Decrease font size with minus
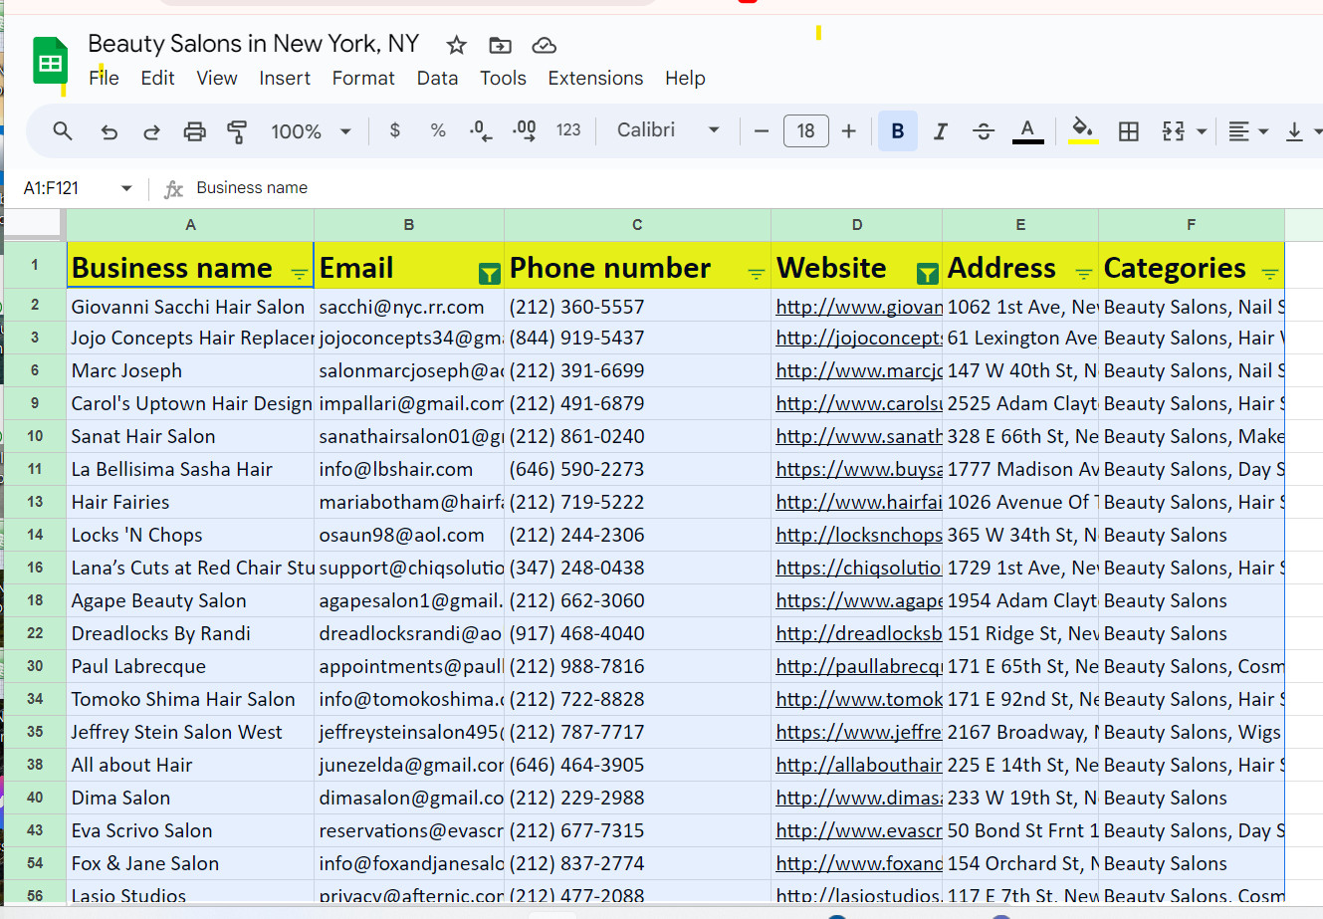The image size is (1323, 919). coord(762,131)
